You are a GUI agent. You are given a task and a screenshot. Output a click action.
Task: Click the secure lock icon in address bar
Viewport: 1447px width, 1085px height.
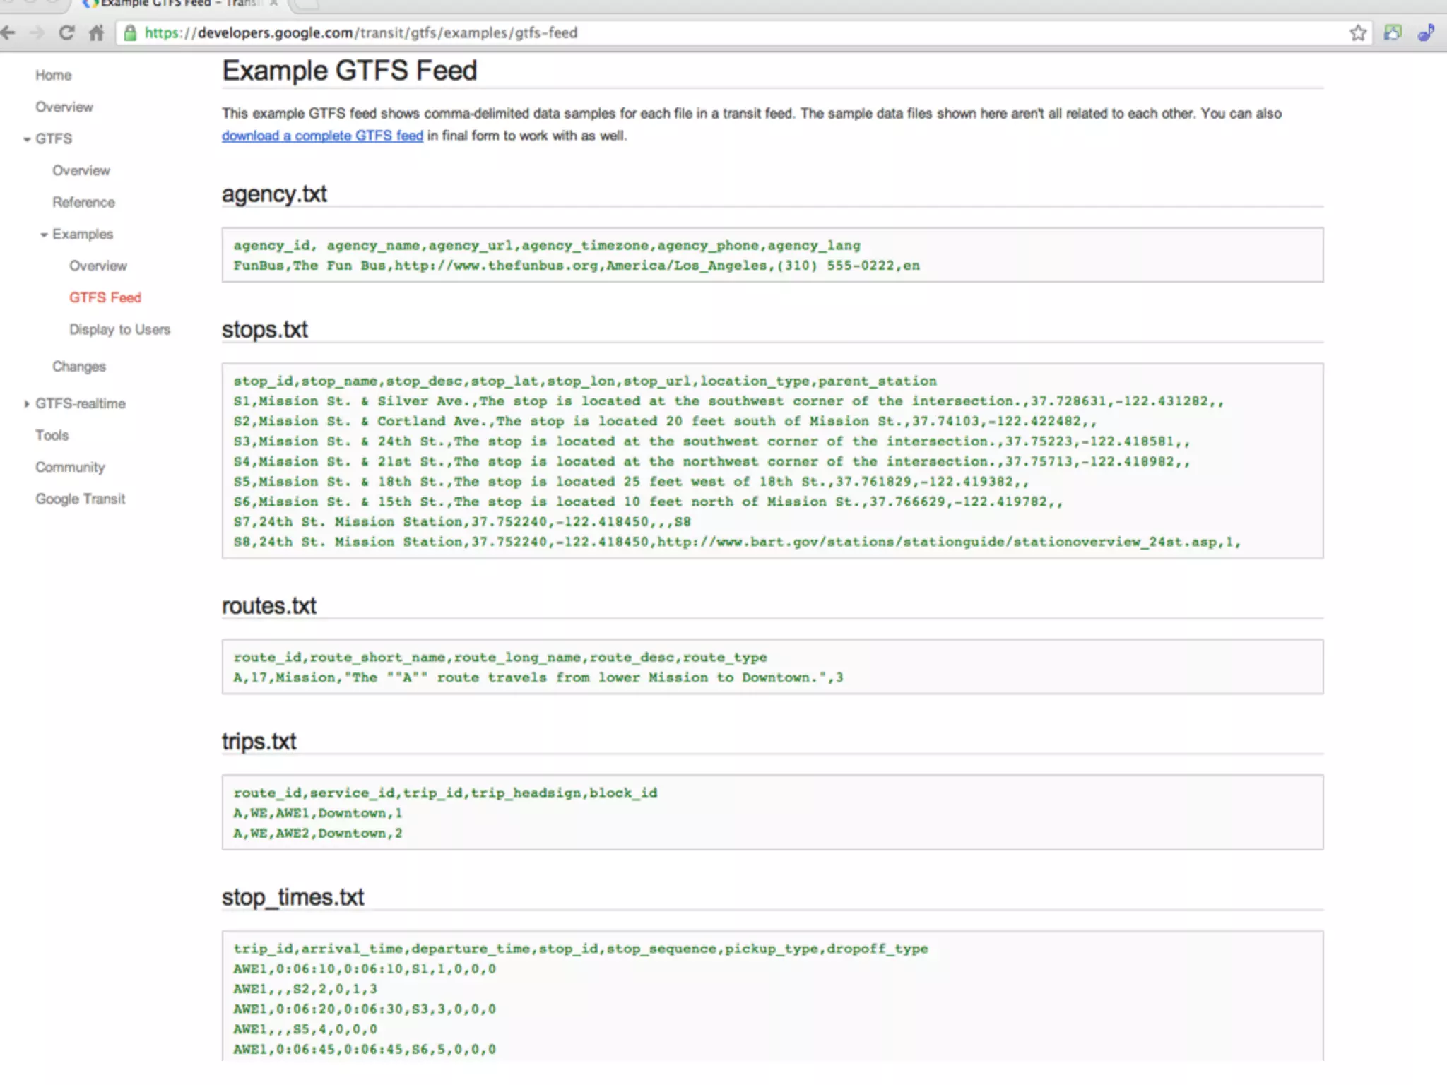coord(130,32)
